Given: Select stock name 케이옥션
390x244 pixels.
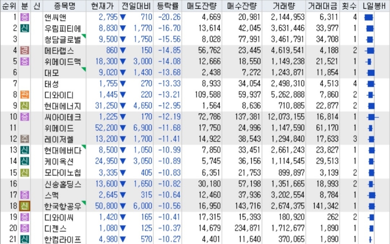Looking at the screenshot, I should [59, 161].
